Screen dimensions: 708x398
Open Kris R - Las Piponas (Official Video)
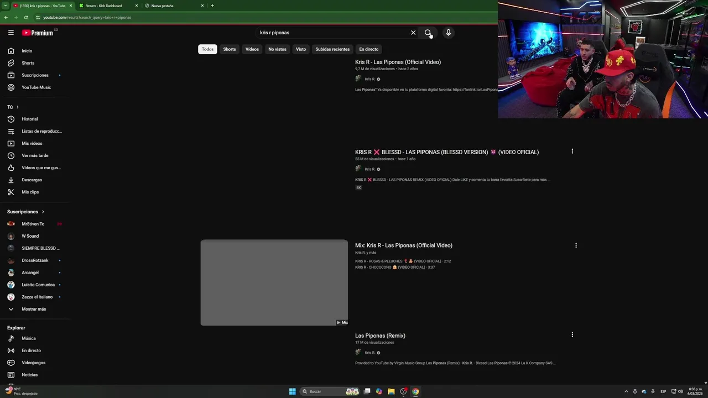398,62
